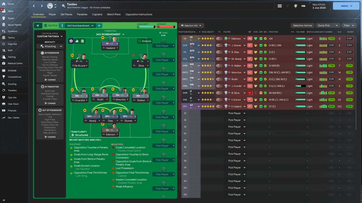Toggle R. Dias' player instructions icon
362x203 pixels.
(x=219, y=52)
